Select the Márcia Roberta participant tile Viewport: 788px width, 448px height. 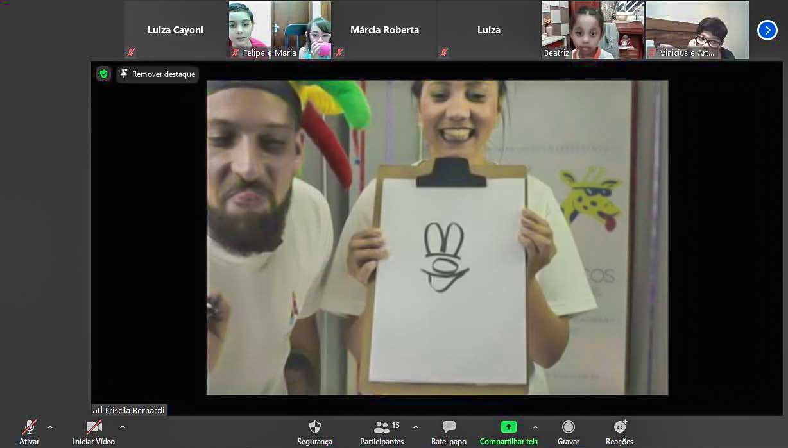coord(384,30)
